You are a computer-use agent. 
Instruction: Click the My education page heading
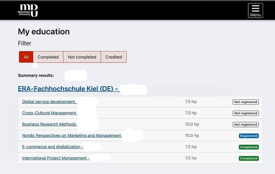(x=44, y=31)
